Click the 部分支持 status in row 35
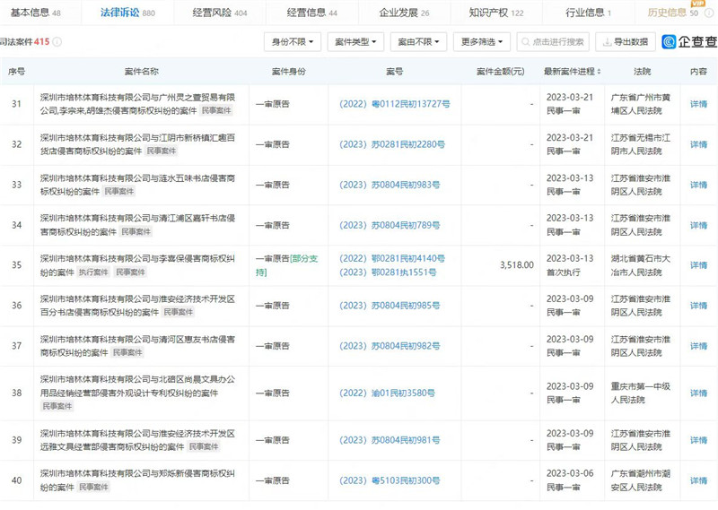 tap(286, 265)
